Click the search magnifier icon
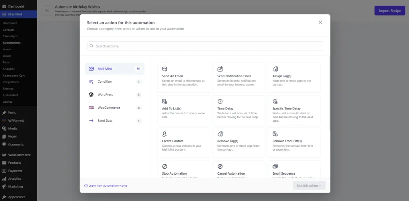This screenshot has width=409, height=201. [91, 46]
